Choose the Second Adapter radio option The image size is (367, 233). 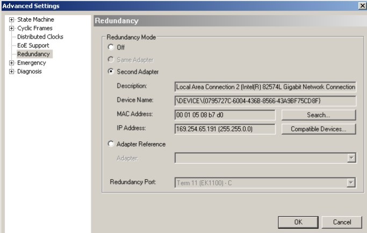111,71
